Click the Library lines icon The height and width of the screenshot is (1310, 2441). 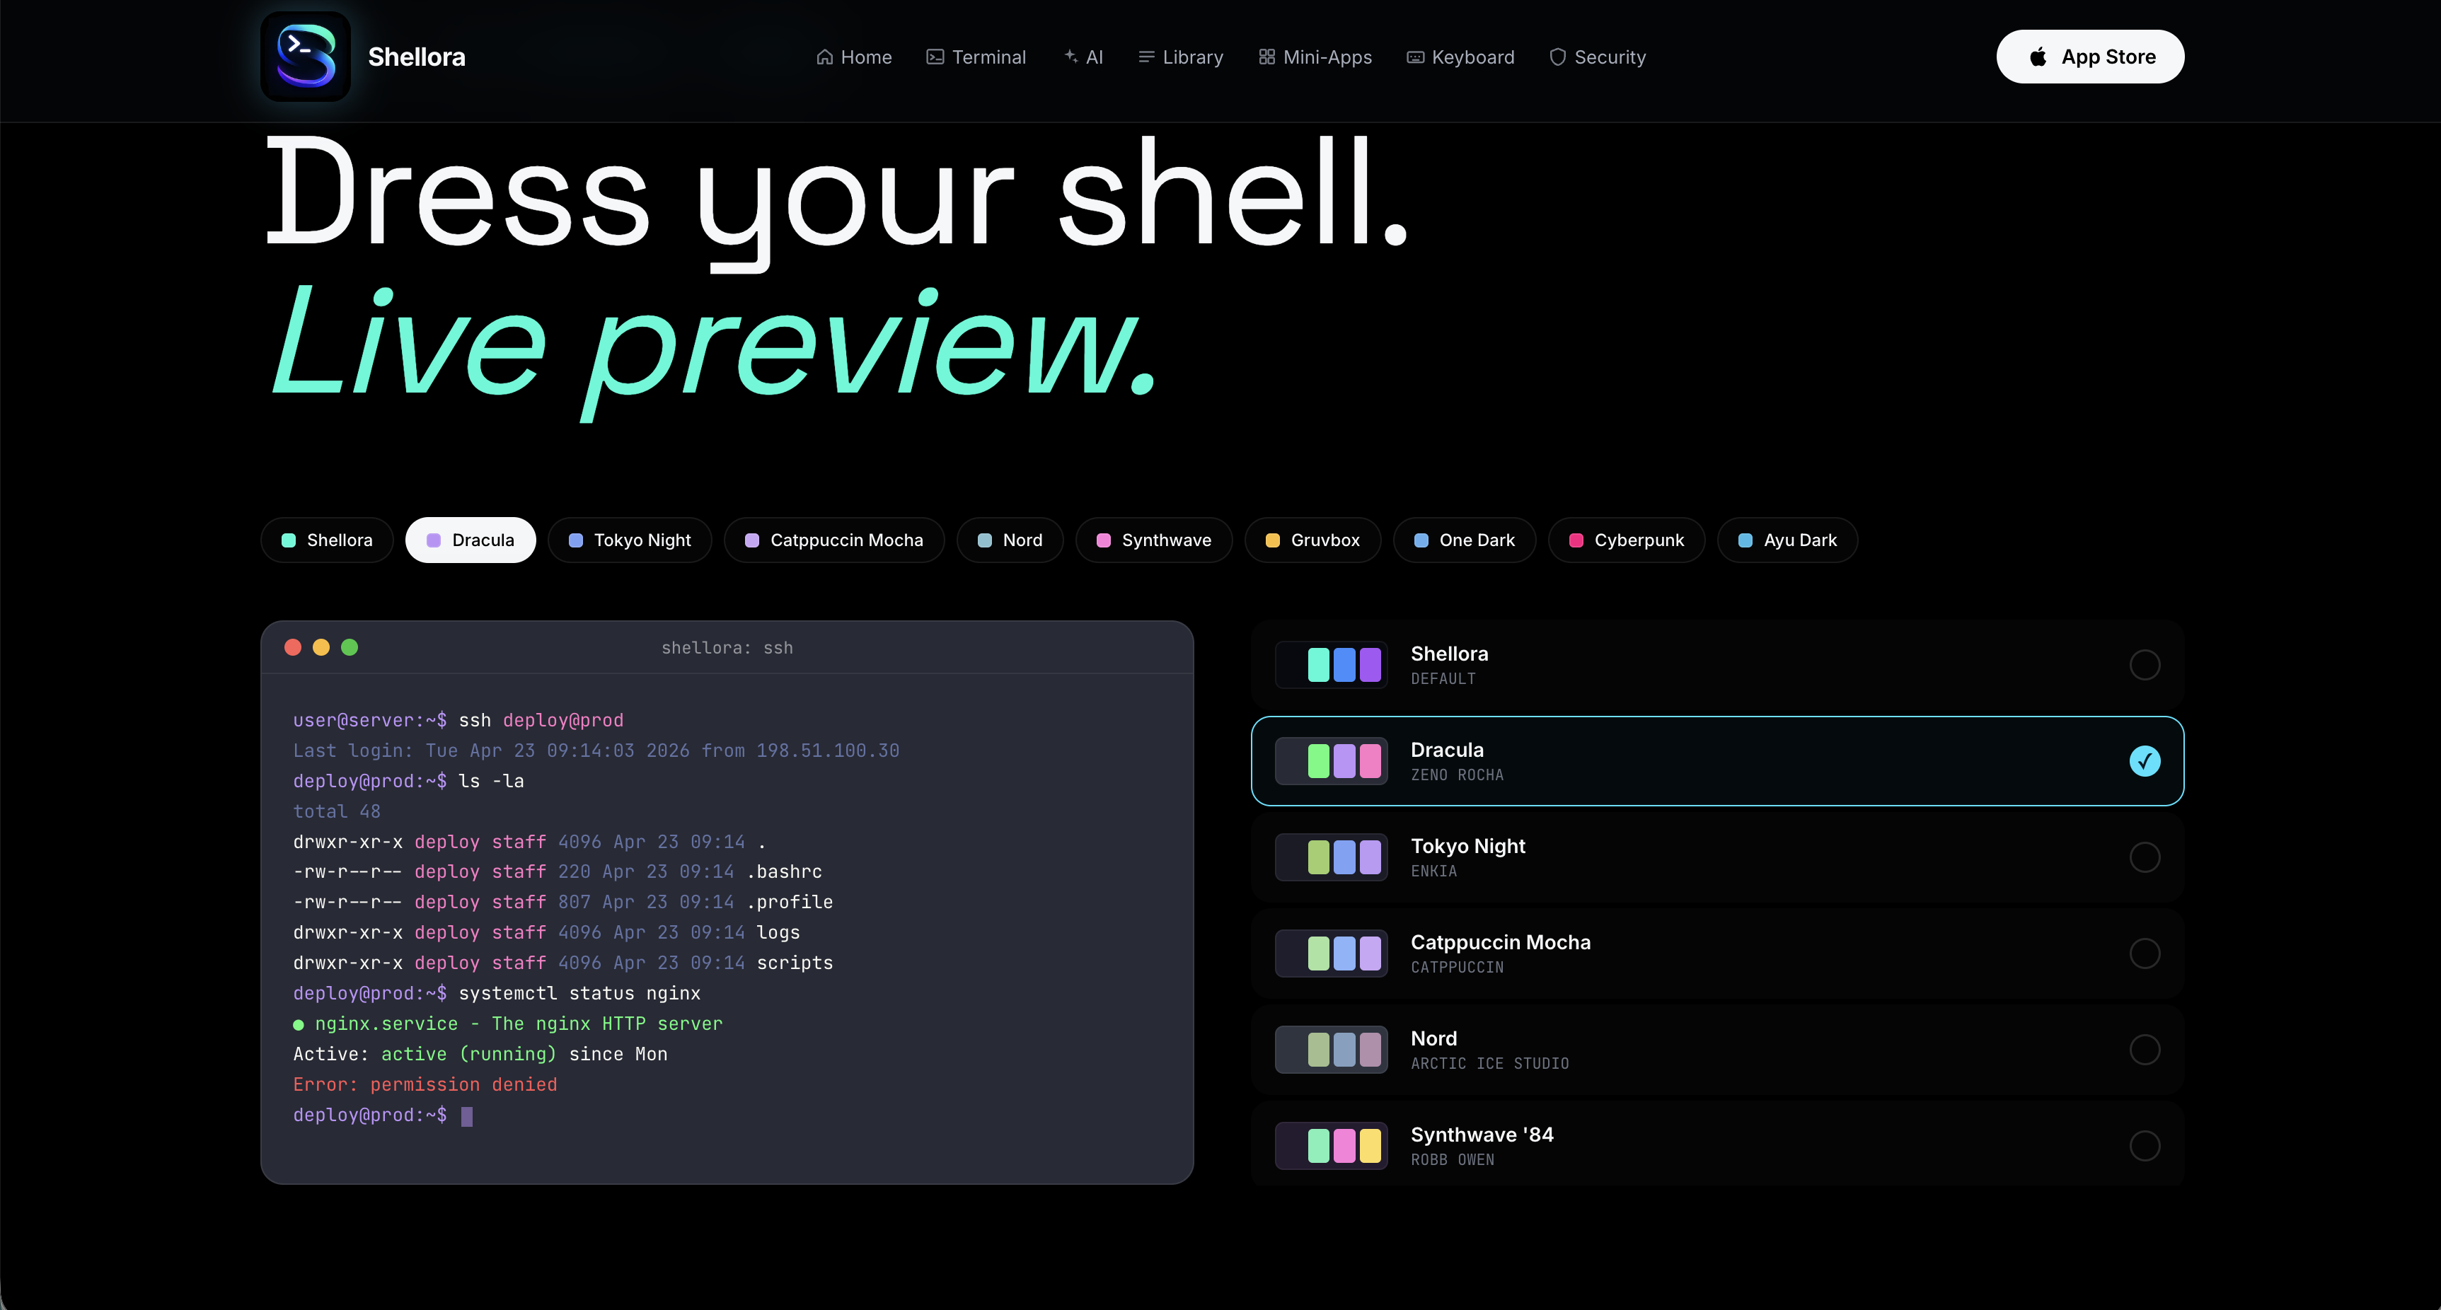[1146, 57]
